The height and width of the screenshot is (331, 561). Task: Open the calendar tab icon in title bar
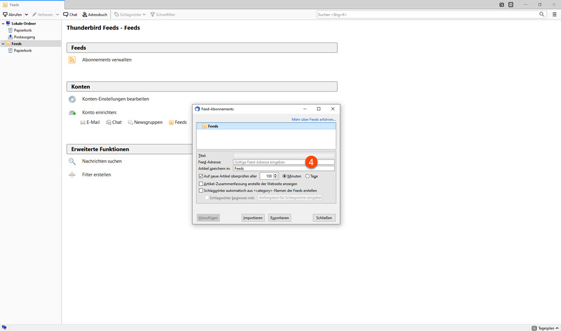click(502, 4)
